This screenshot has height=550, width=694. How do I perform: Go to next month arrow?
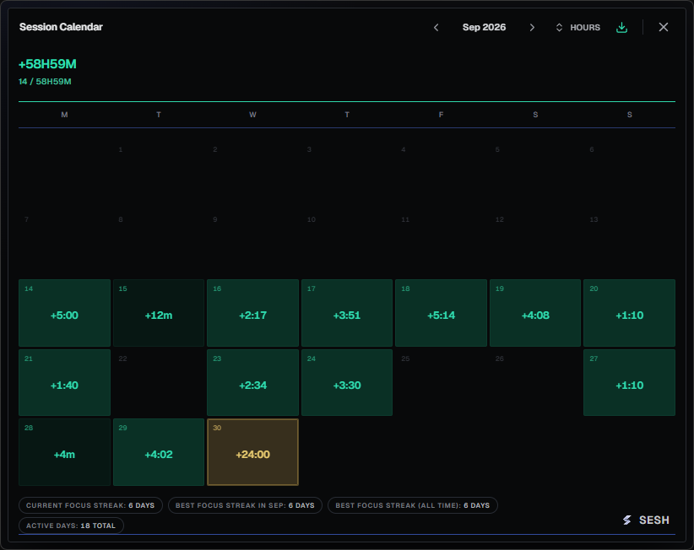coord(532,27)
